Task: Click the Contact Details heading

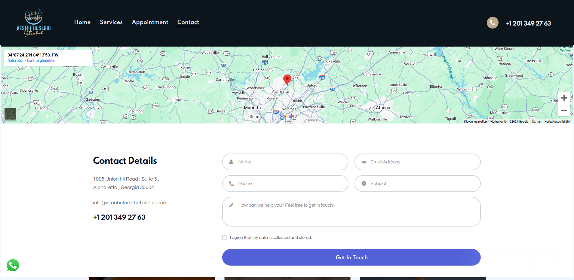Action: coord(125,161)
